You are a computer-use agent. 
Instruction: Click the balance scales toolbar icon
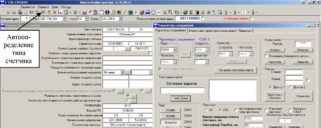click(x=136, y=12)
